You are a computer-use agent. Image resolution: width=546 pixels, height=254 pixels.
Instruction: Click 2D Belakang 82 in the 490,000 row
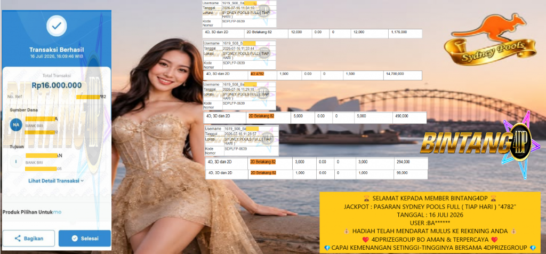tap(262, 116)
